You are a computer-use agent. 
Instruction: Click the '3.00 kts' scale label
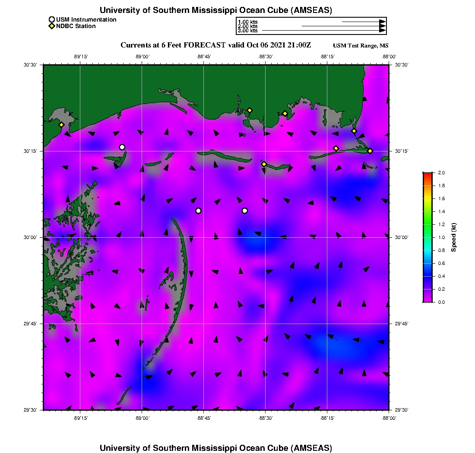(248, 31)
